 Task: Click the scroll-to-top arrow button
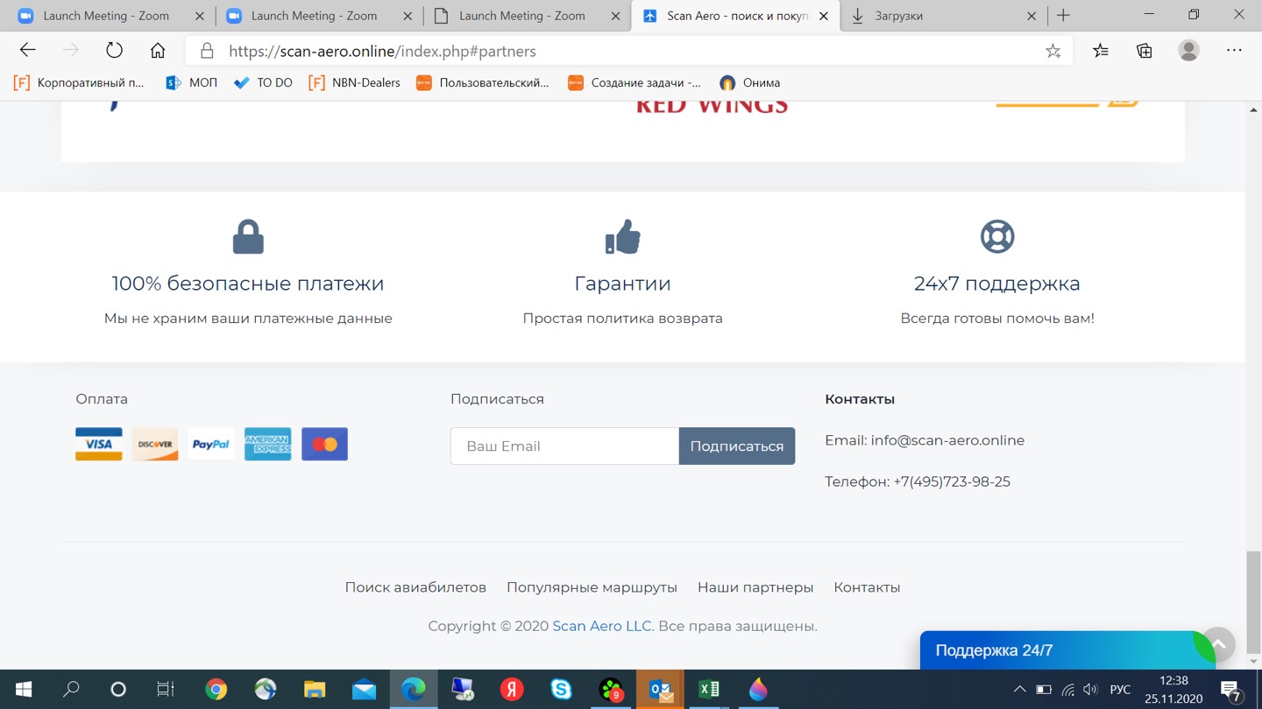coord(1218,644)
